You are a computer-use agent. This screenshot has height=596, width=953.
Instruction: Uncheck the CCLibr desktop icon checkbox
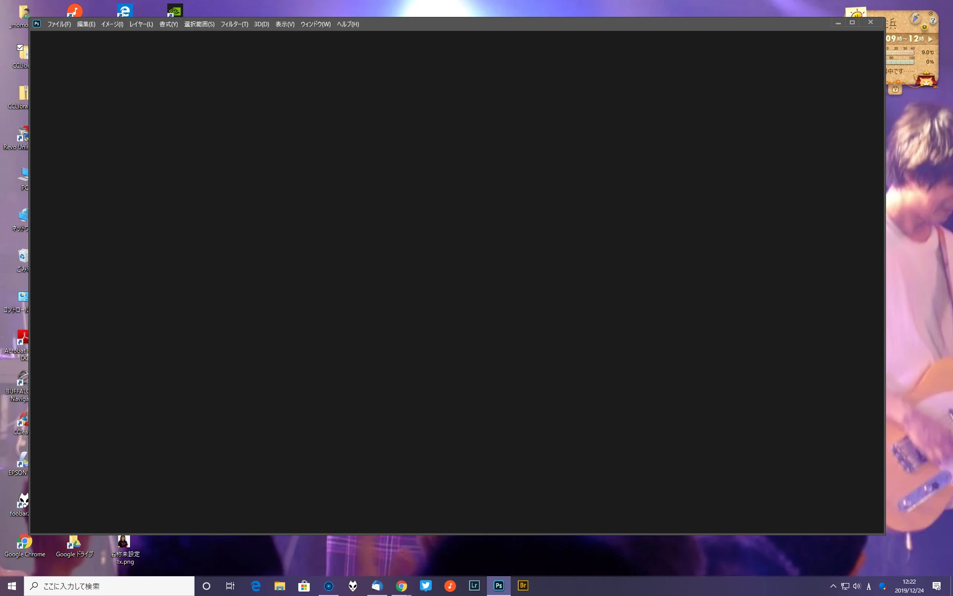tap(20, 48)
